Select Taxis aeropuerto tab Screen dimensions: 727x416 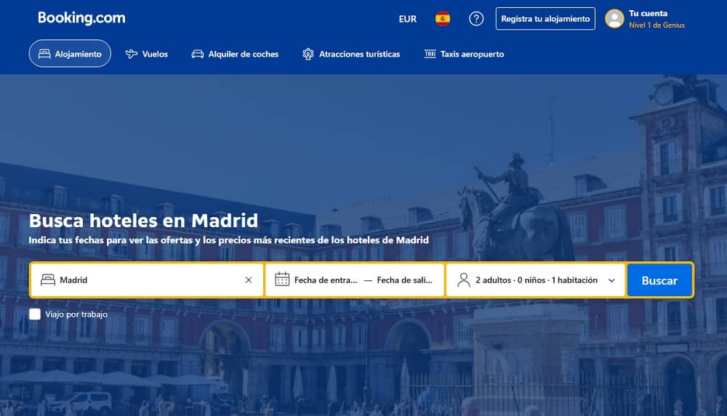pyautogui.click(x=464, y=54)
